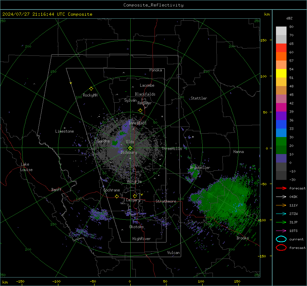Click the Sundre label

pos(103,141)
